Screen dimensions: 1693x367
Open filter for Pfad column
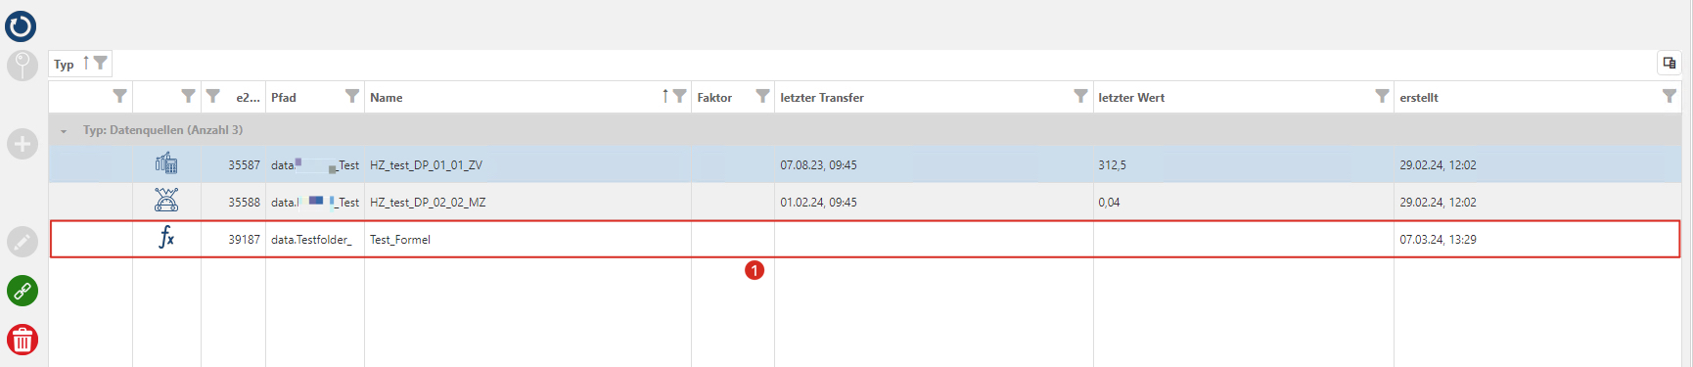click(352, 96)
